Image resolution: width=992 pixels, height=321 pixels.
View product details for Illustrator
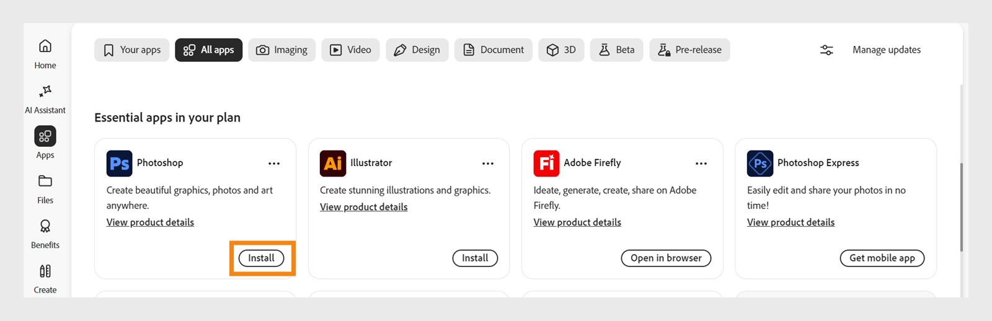(364, 207)
